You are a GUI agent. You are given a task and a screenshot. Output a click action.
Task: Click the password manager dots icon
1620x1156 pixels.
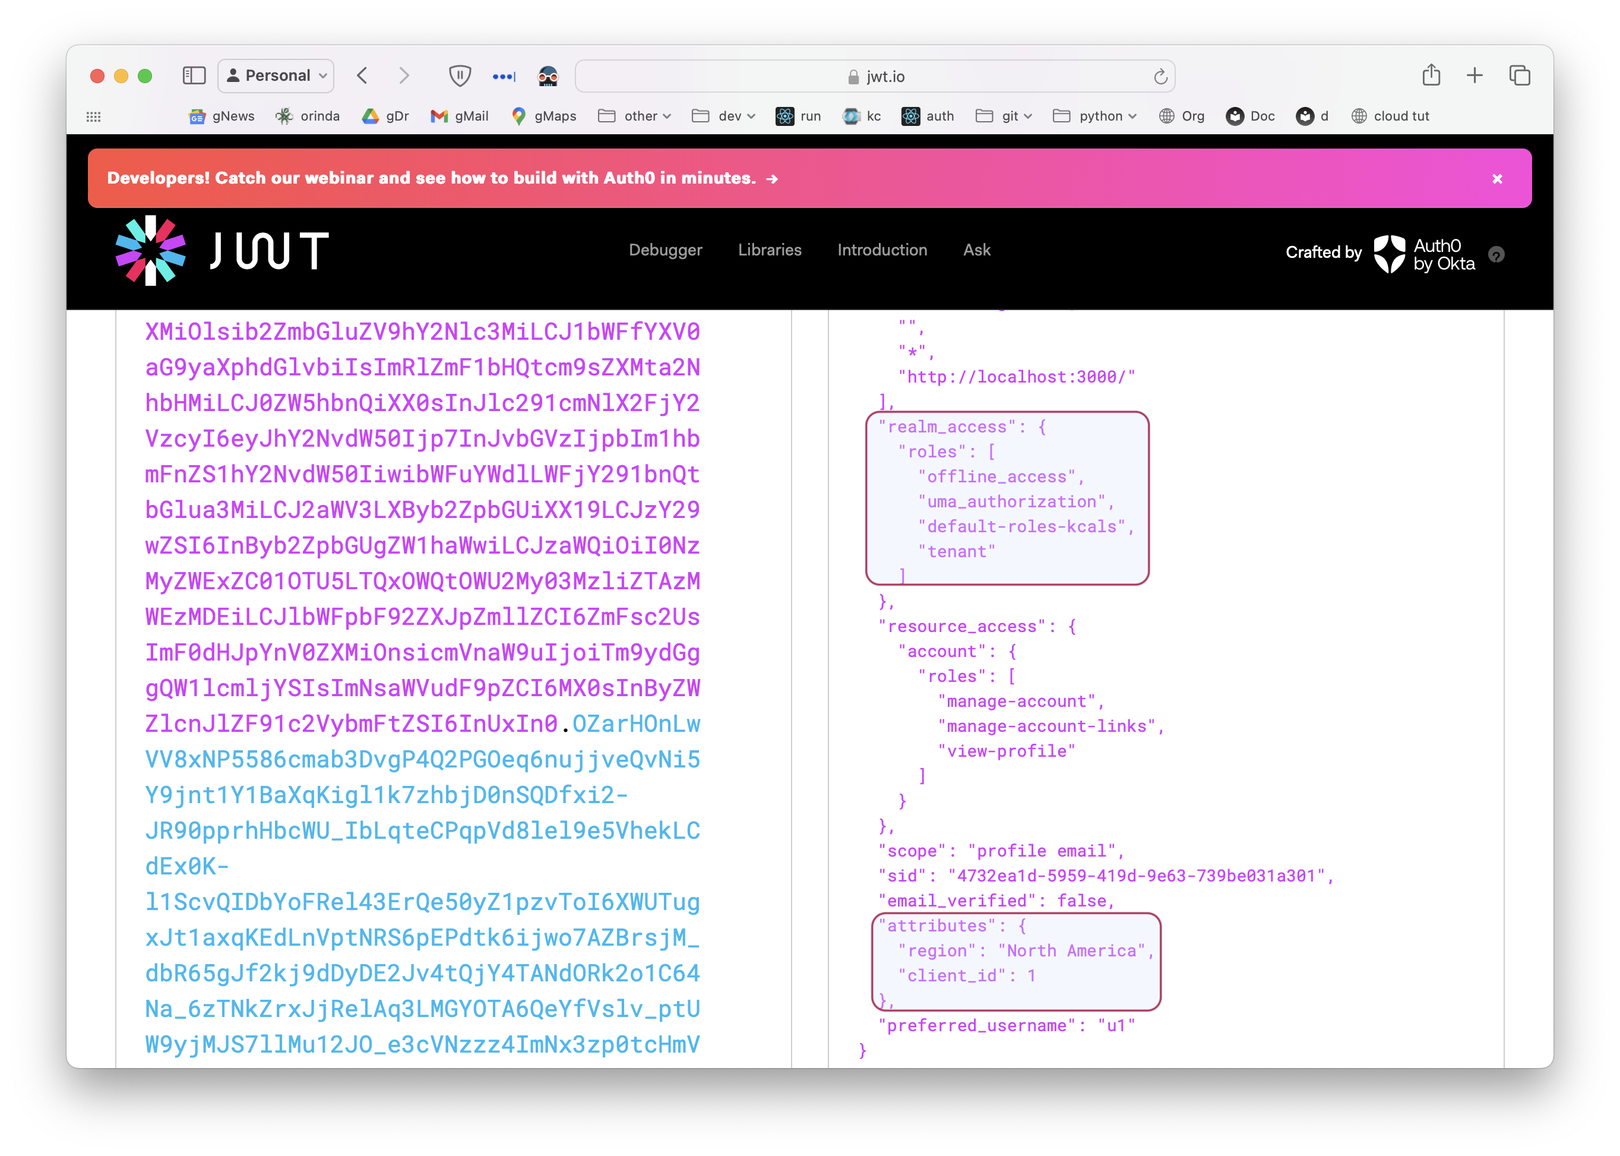tap(504, 76)
